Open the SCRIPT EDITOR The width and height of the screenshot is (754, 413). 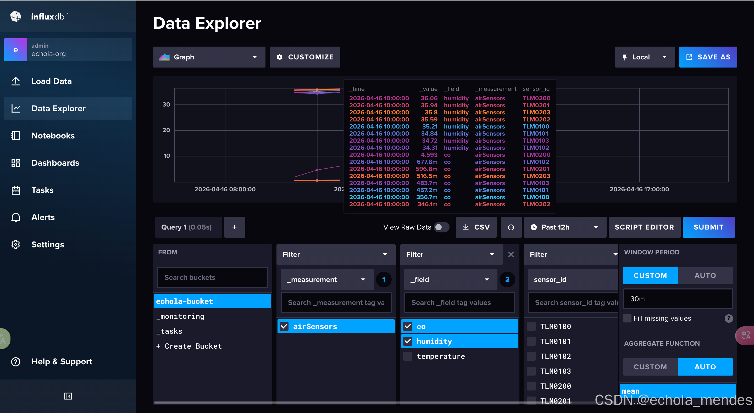tap(644, 227)
